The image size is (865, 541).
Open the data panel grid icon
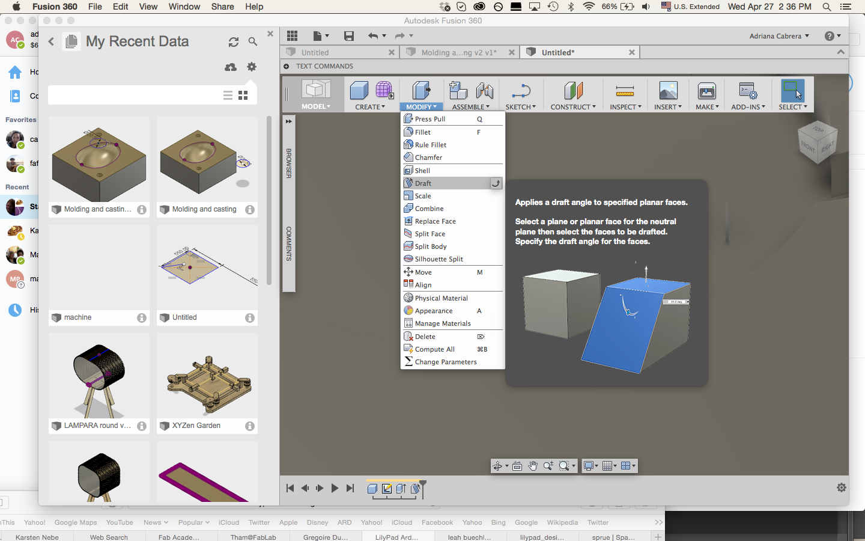(x=292, y=35)
